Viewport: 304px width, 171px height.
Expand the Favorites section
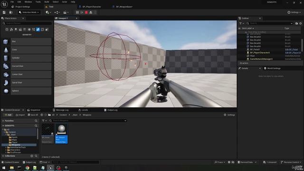click(3, 121)
